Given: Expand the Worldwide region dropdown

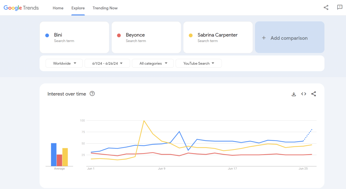Looking at the screenshot, I should coord(64,63).
